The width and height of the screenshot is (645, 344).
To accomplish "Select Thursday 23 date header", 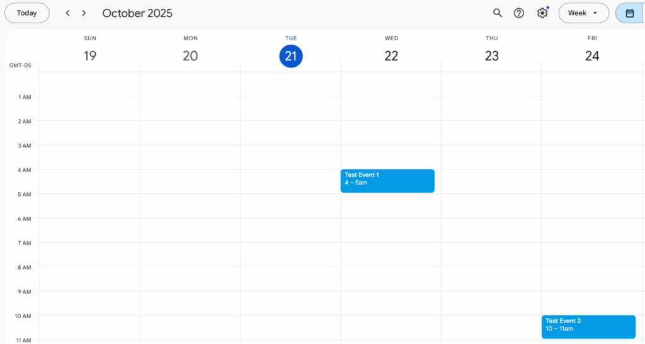I will pyautogui.click(x=492, y=56).
